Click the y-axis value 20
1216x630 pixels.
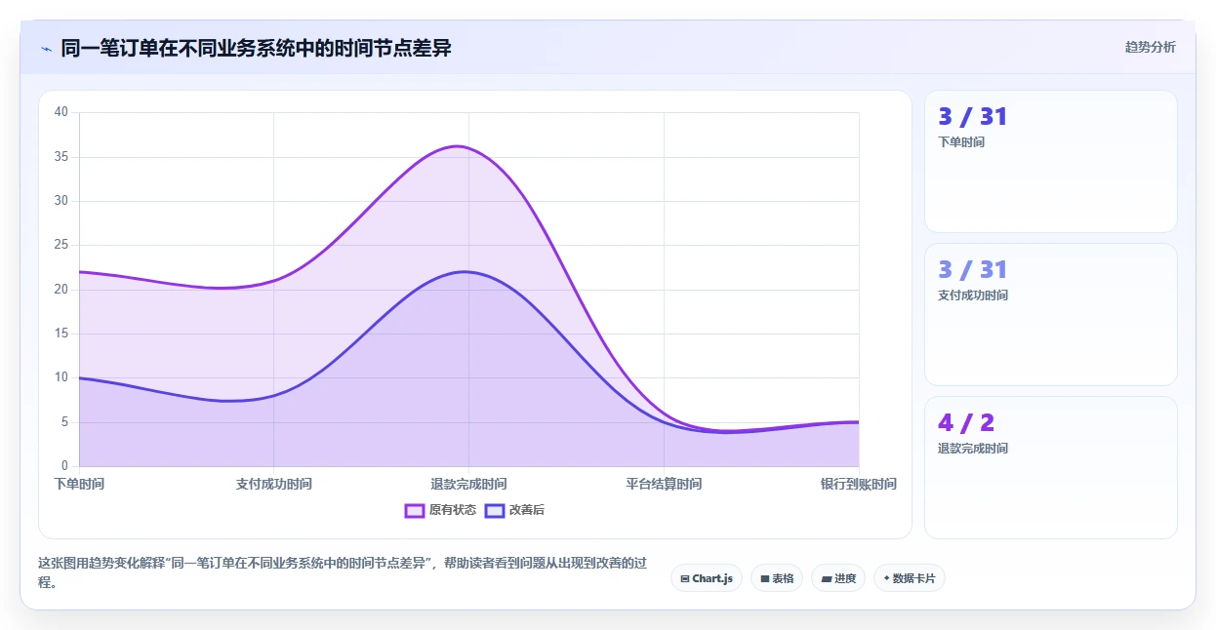(61, 290)
